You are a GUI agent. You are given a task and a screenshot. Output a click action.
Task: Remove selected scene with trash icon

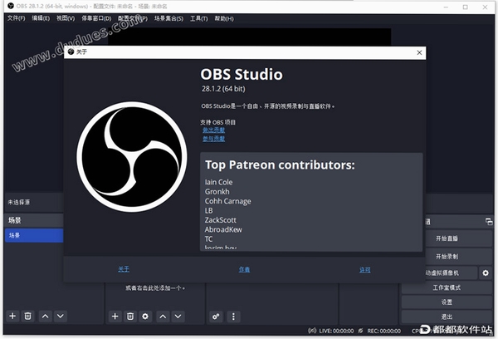(x=28, y=316)
